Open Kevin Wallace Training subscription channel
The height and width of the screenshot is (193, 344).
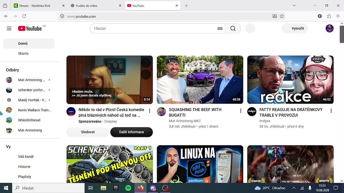29,110
